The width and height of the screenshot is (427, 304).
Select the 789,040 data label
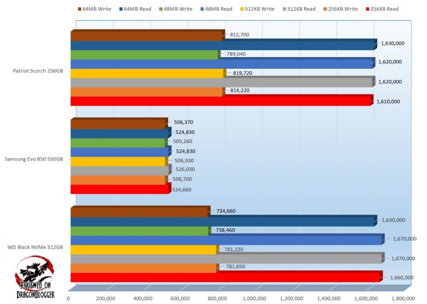point(236,54)
